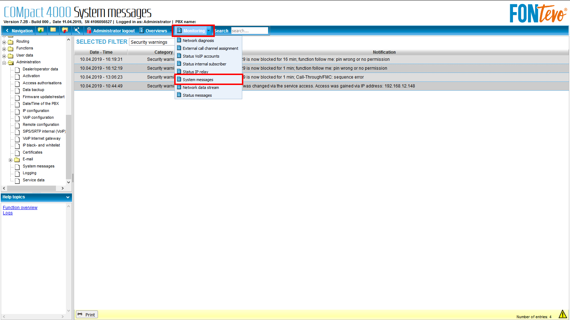Image resolution: width=570 pixels, height=320 pixels.
Task: Open IP black- and whitelist page
Action: click(41, 145)
